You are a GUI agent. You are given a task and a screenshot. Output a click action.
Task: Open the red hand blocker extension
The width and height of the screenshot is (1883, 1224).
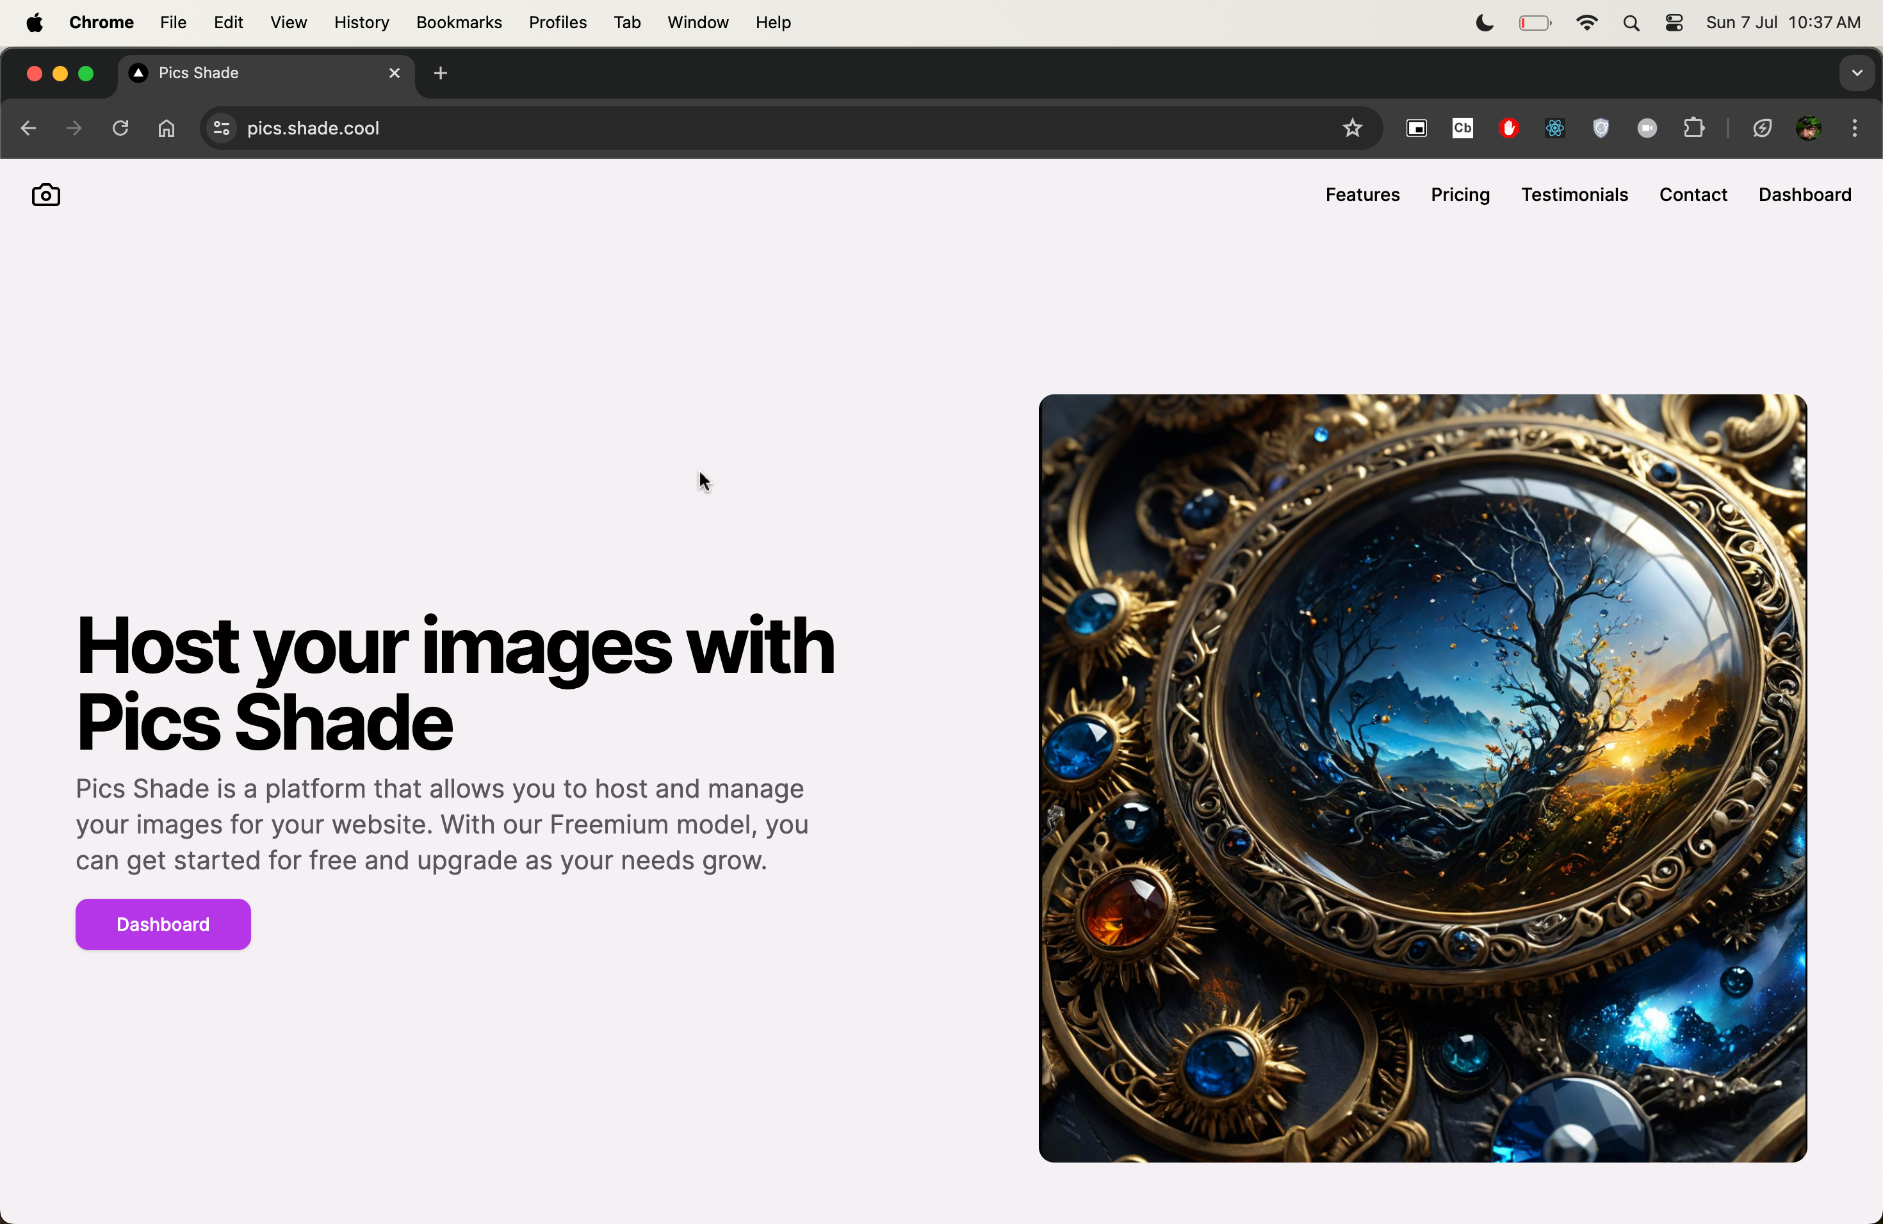tap(1509, 128)
